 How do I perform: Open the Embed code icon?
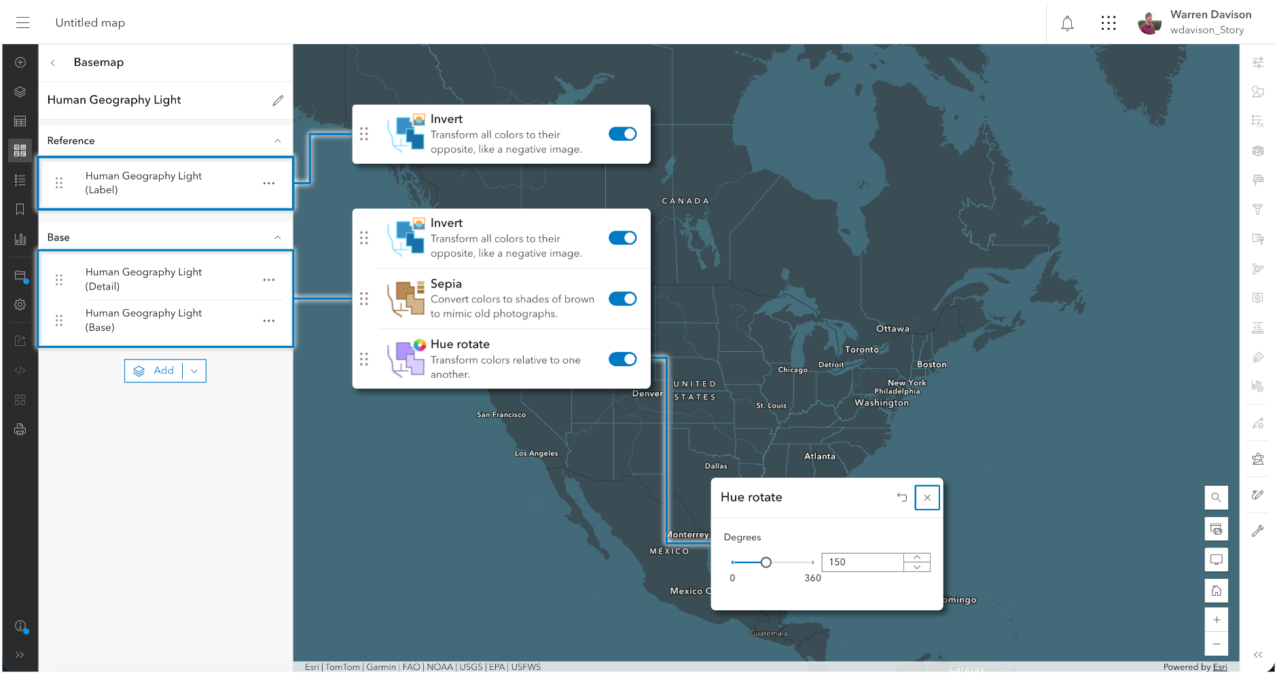pos(20,370)
